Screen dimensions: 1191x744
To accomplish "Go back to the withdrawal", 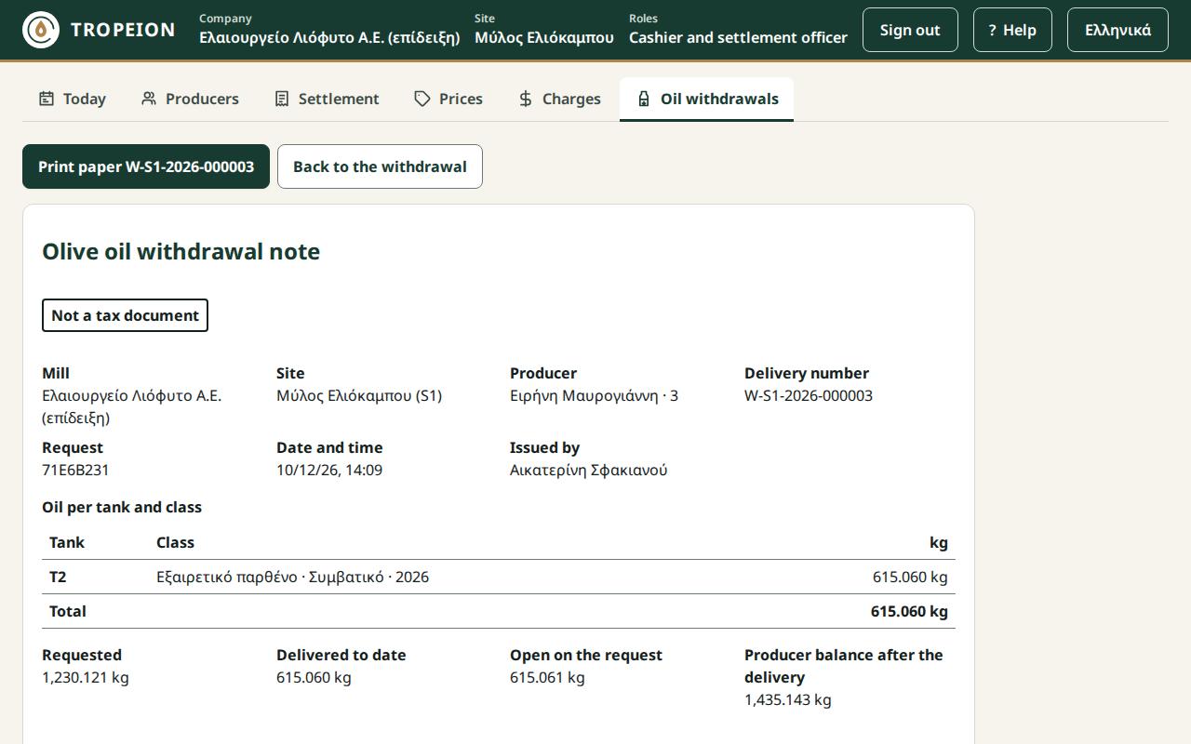I will [x=380, y=166].
